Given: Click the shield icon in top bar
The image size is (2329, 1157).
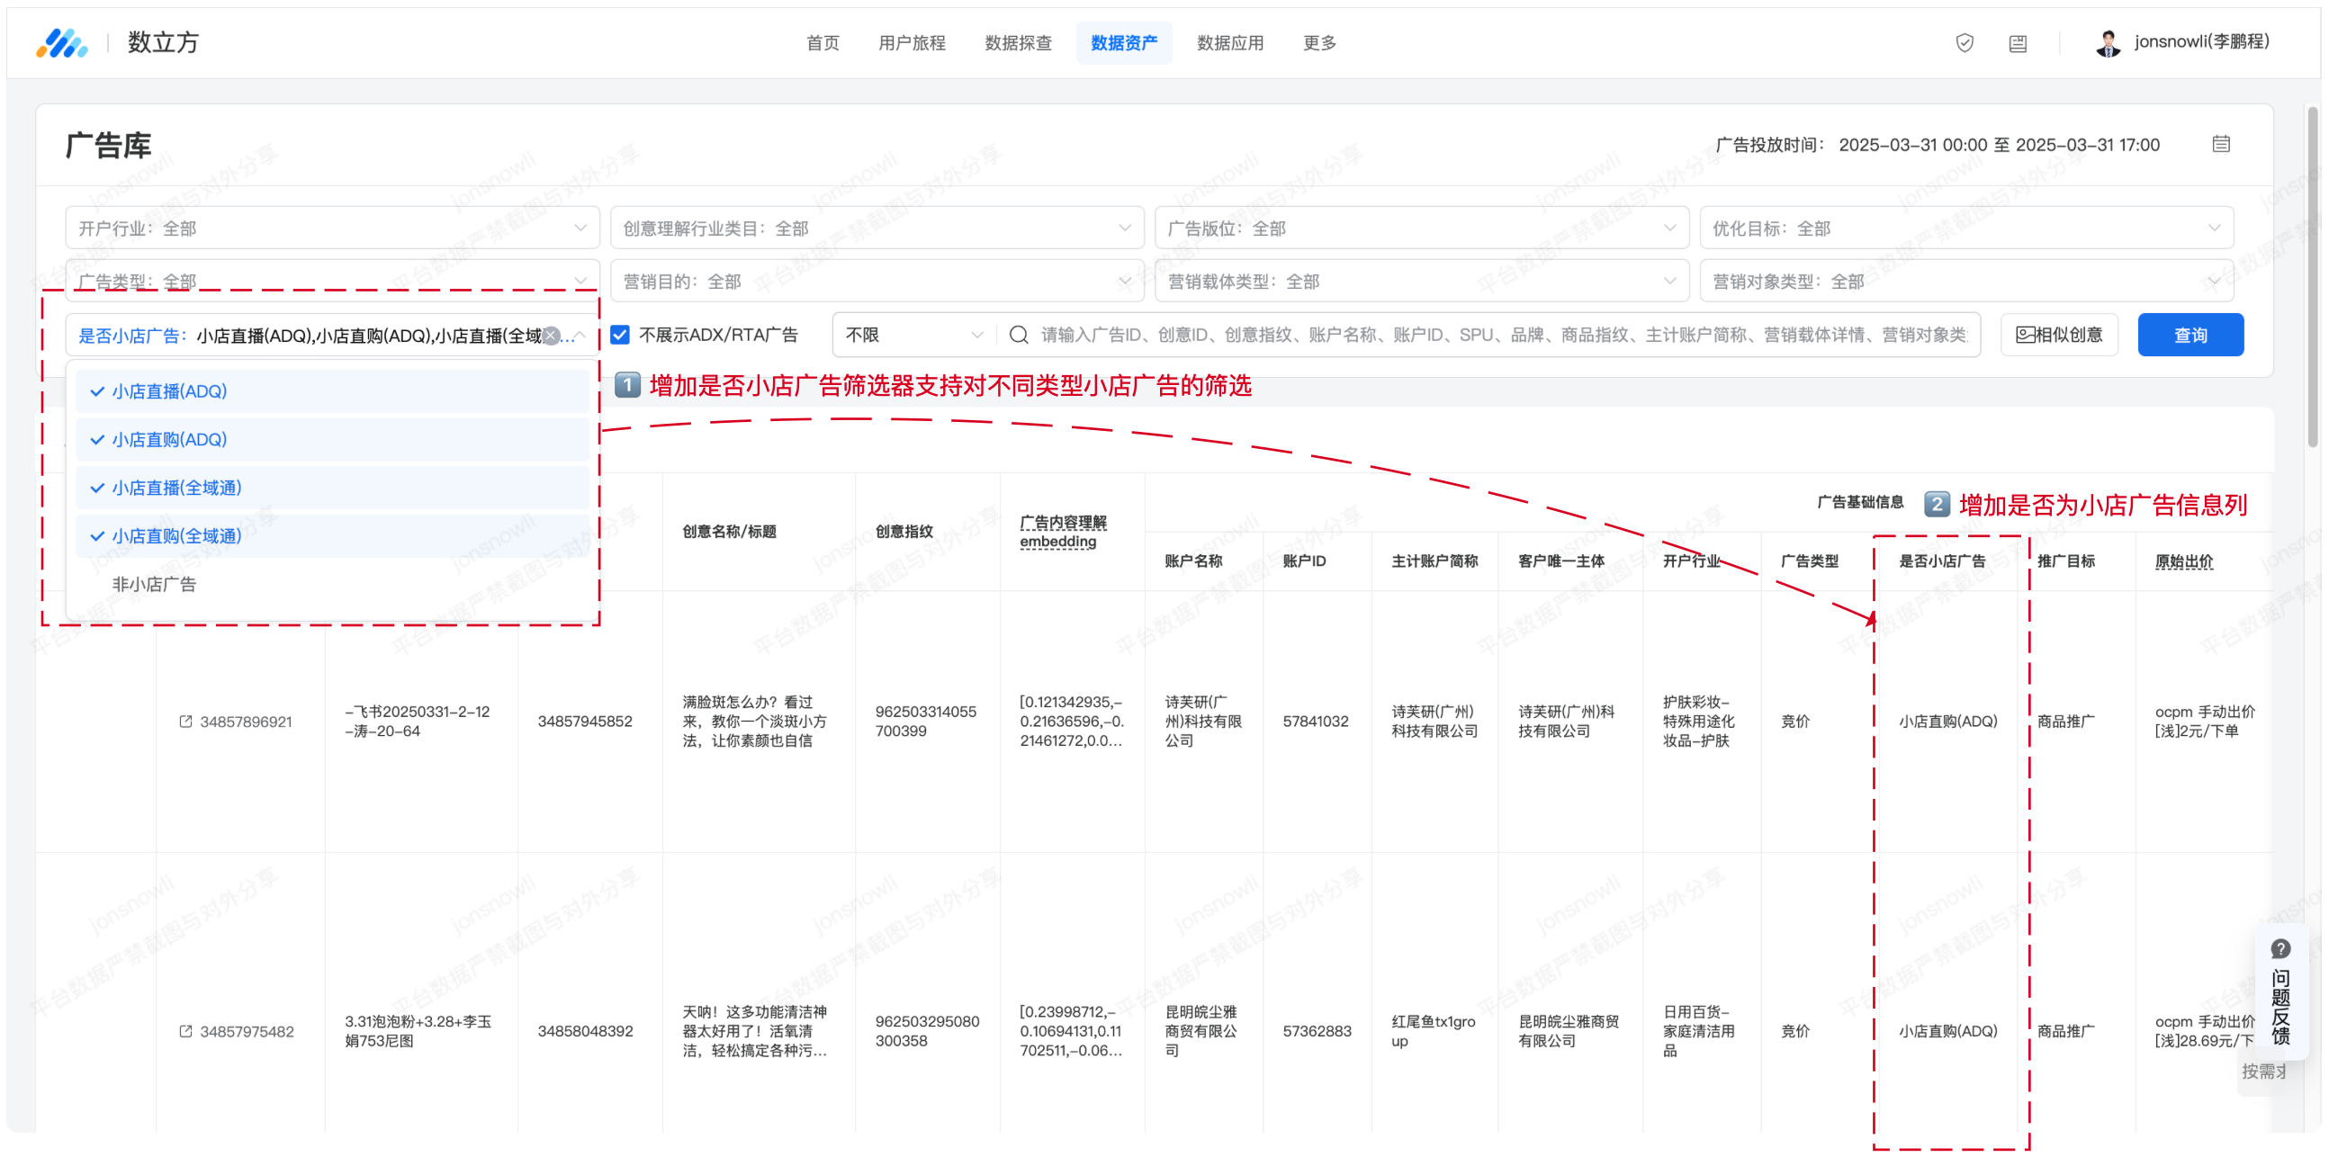Looking at the screenshot, I should point(1964,42).
